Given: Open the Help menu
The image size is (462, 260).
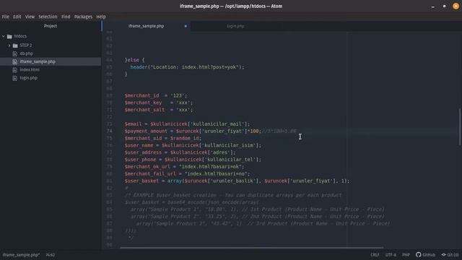Looking at the screenshot, I should pos(101,17).
